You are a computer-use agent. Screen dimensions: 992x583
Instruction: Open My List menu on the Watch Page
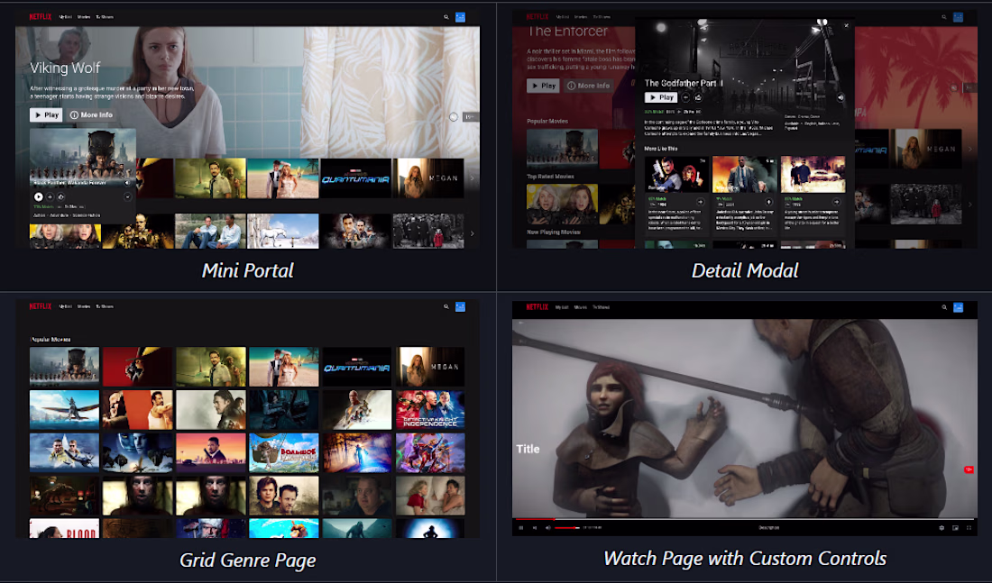click(562, 307)
